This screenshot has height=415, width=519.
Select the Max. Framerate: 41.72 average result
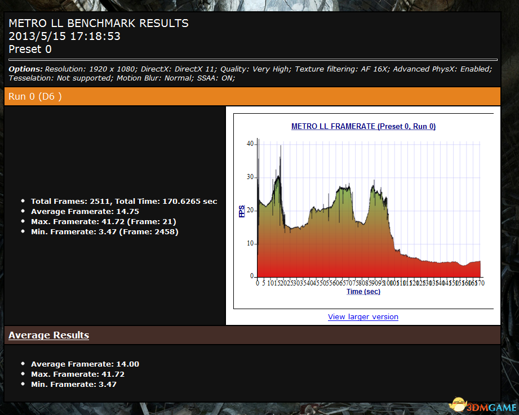[78, 374]
